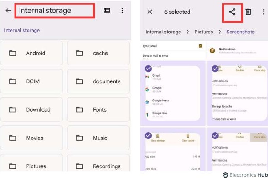This screenshot has height=178, width=268.
Task: Click folder icon beside Music
Action: pos(80,138)
